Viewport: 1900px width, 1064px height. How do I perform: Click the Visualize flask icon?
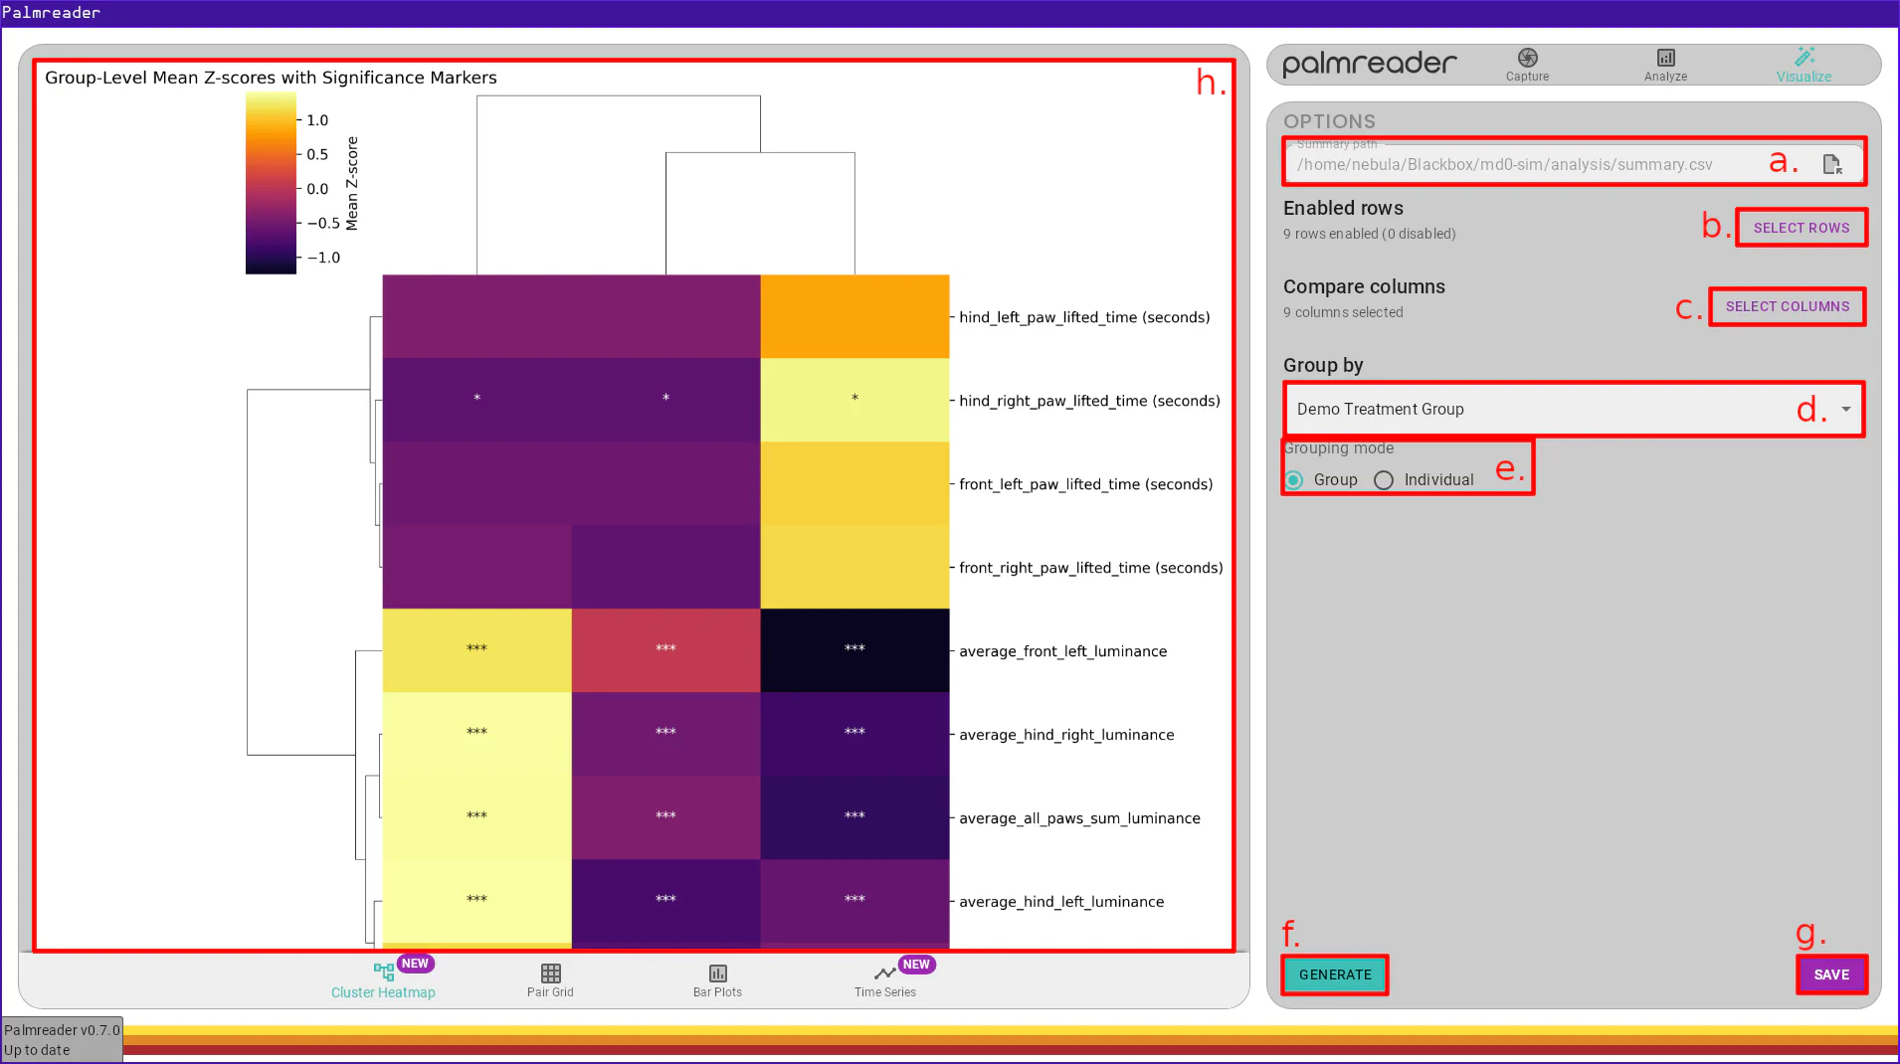point(1804,57)
